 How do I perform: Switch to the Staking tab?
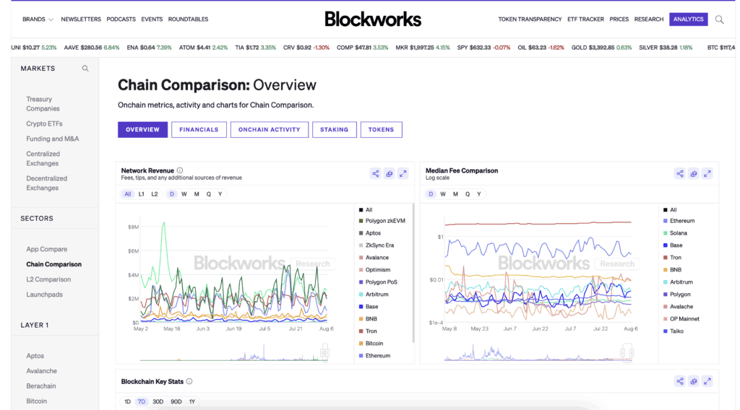pyautogui.click(x=334, y=130)
